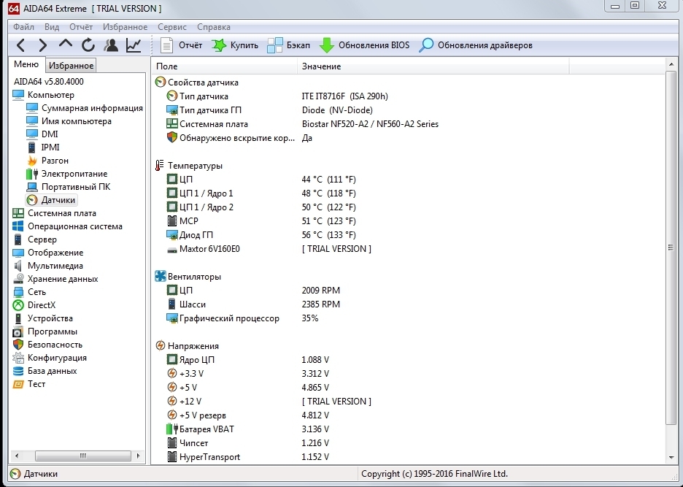Open the Сервис menu
Screen dimensions: 683x487
point(171,27)
